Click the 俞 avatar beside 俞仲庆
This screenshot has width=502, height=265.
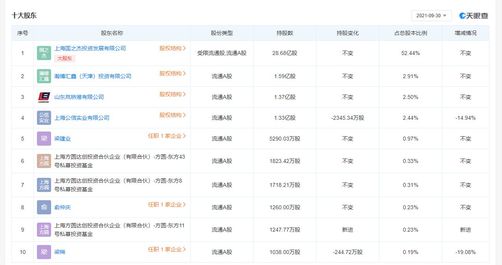(44, 207)
